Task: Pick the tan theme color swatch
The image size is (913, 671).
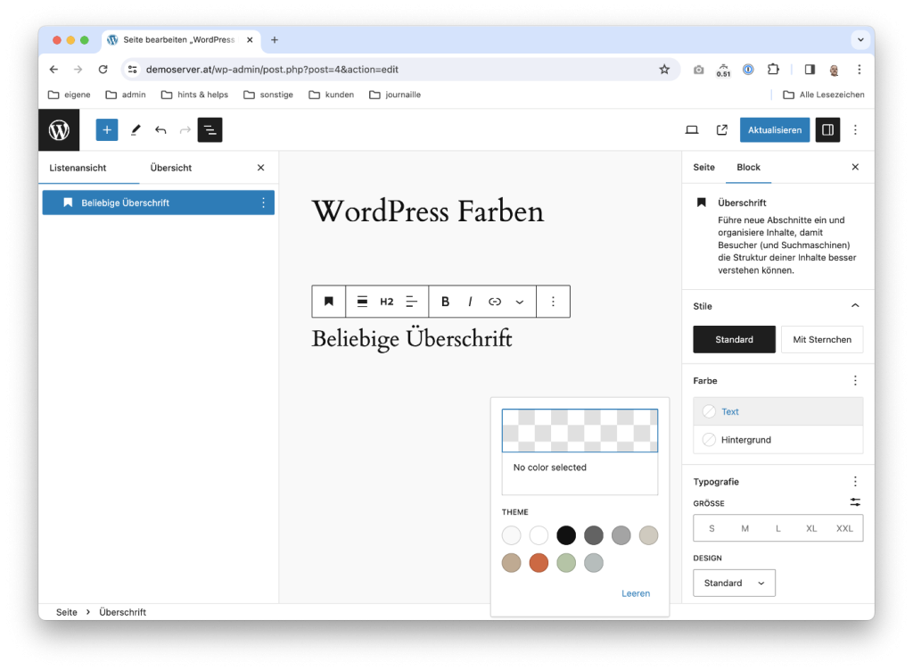Action: [511, 563]
